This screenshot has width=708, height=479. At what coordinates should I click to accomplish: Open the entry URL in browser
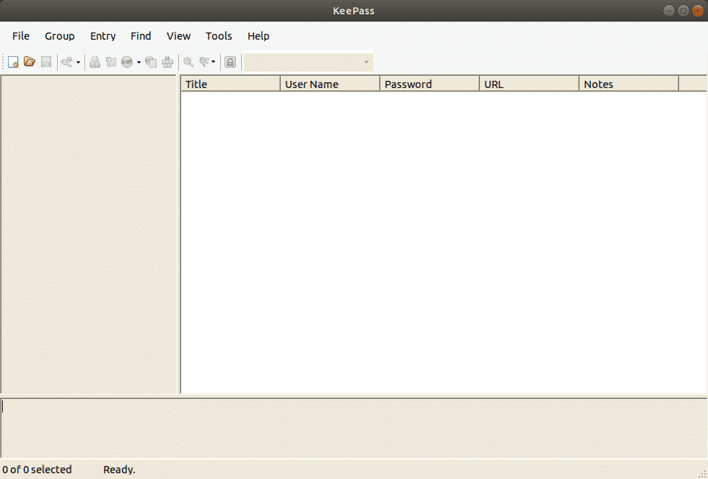tap(127, 62)
